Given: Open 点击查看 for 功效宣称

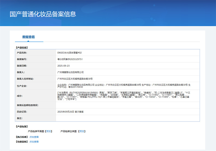Looking at the screenshot, I should pyautogui.click(x=34, y=142).
